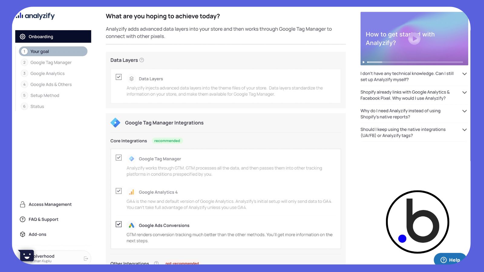Toggle the Google Ads Conversions checkbox
The height and width of the screenshot is (272, 484).
[119, 224]
